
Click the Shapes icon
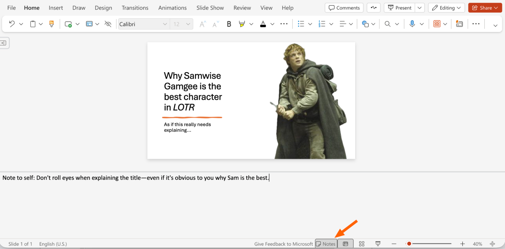365,24
